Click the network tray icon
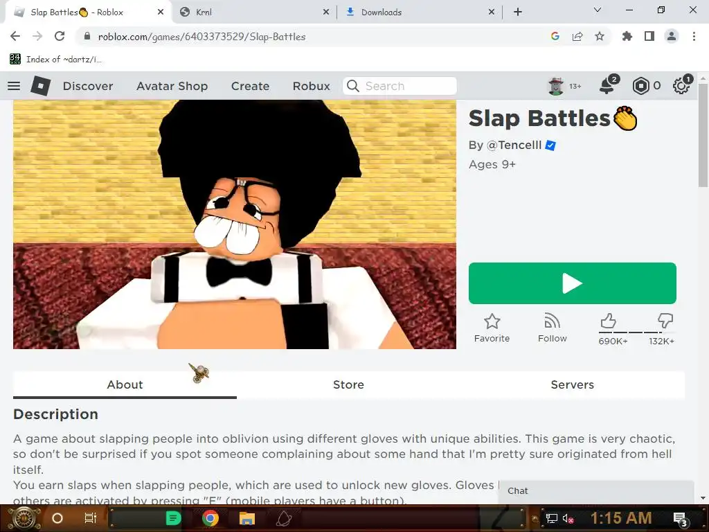The height and width of the screenshot is (532, 709). click(551, 518)
